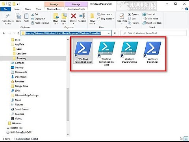Select DVD Drive (E:) YOGA1

point(19,133)
